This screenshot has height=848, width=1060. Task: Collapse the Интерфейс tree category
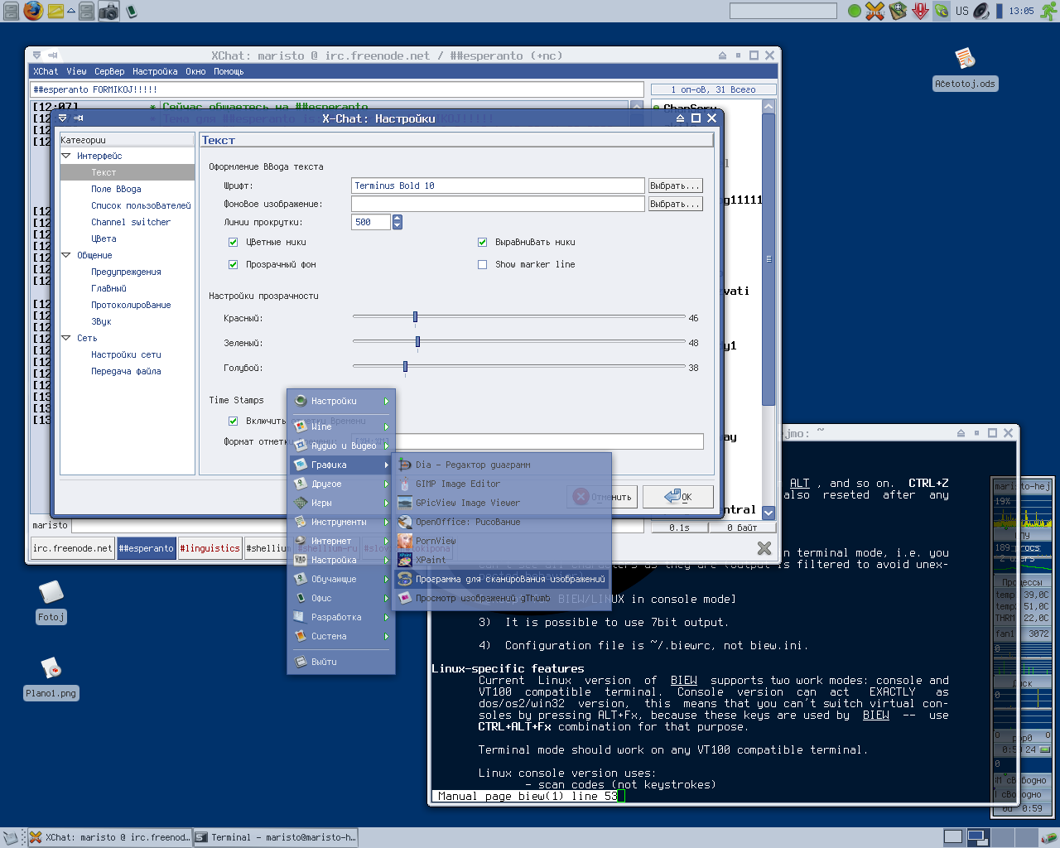coord(66,156)
